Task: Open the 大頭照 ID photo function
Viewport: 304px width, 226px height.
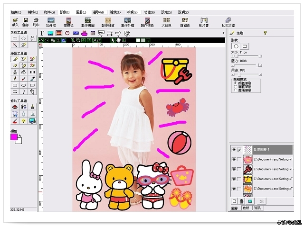Action: [x=166, y=22]
